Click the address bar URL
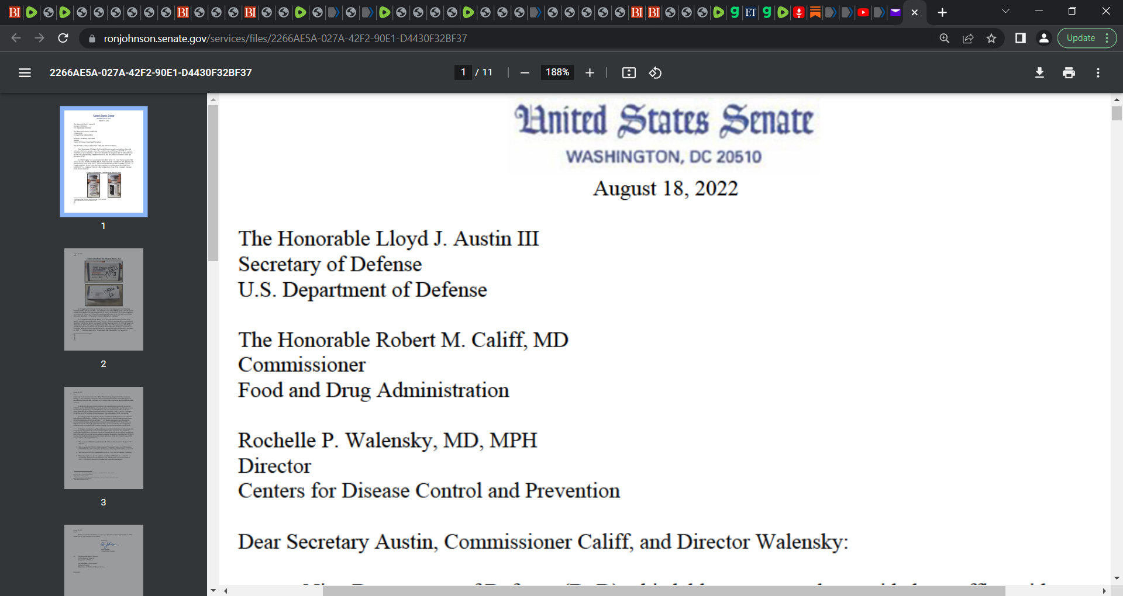This screenshot has width=1123, height=596. [x=285, y=38]
